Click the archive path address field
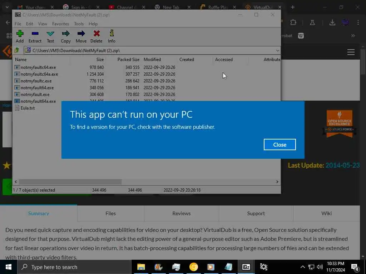 [149, 51]
